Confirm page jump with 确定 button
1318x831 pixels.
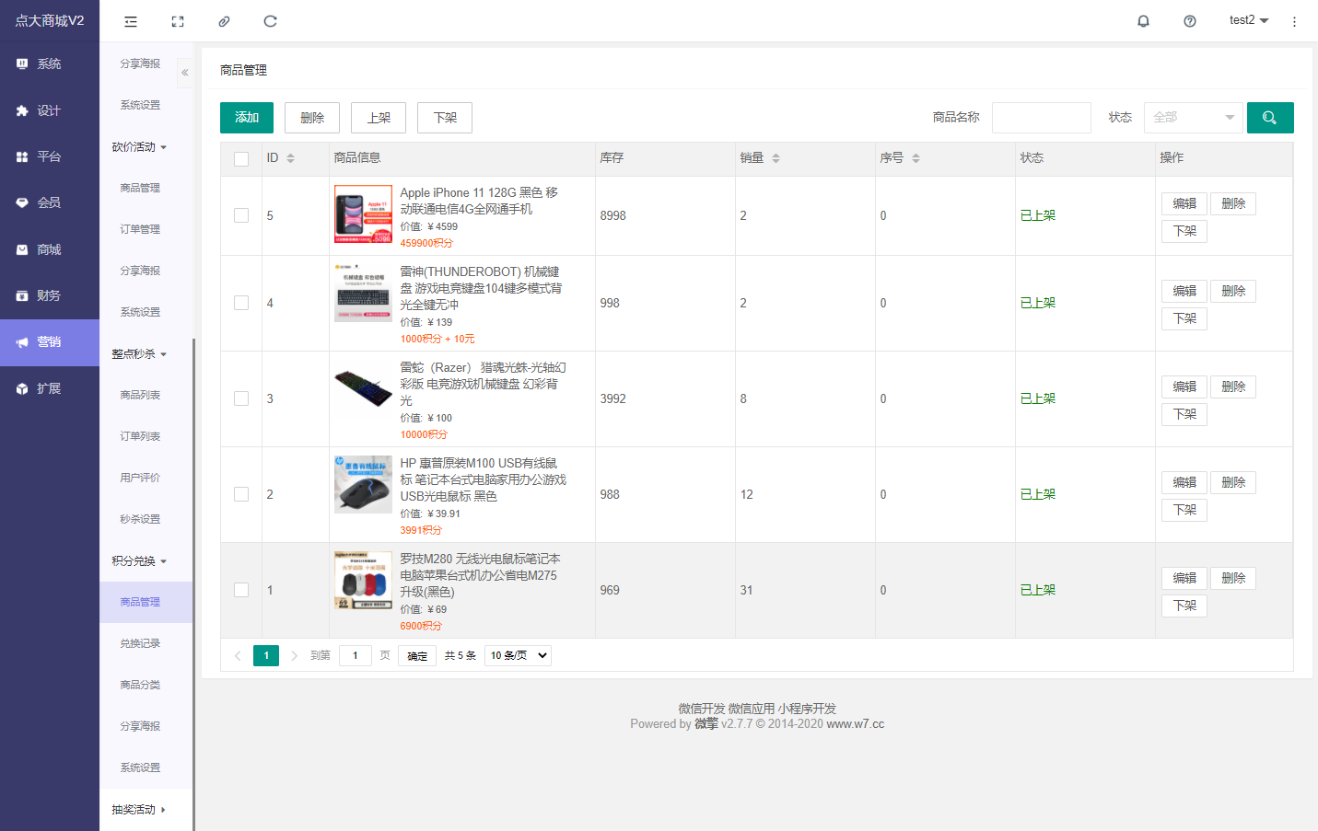[x=417, y=656]
